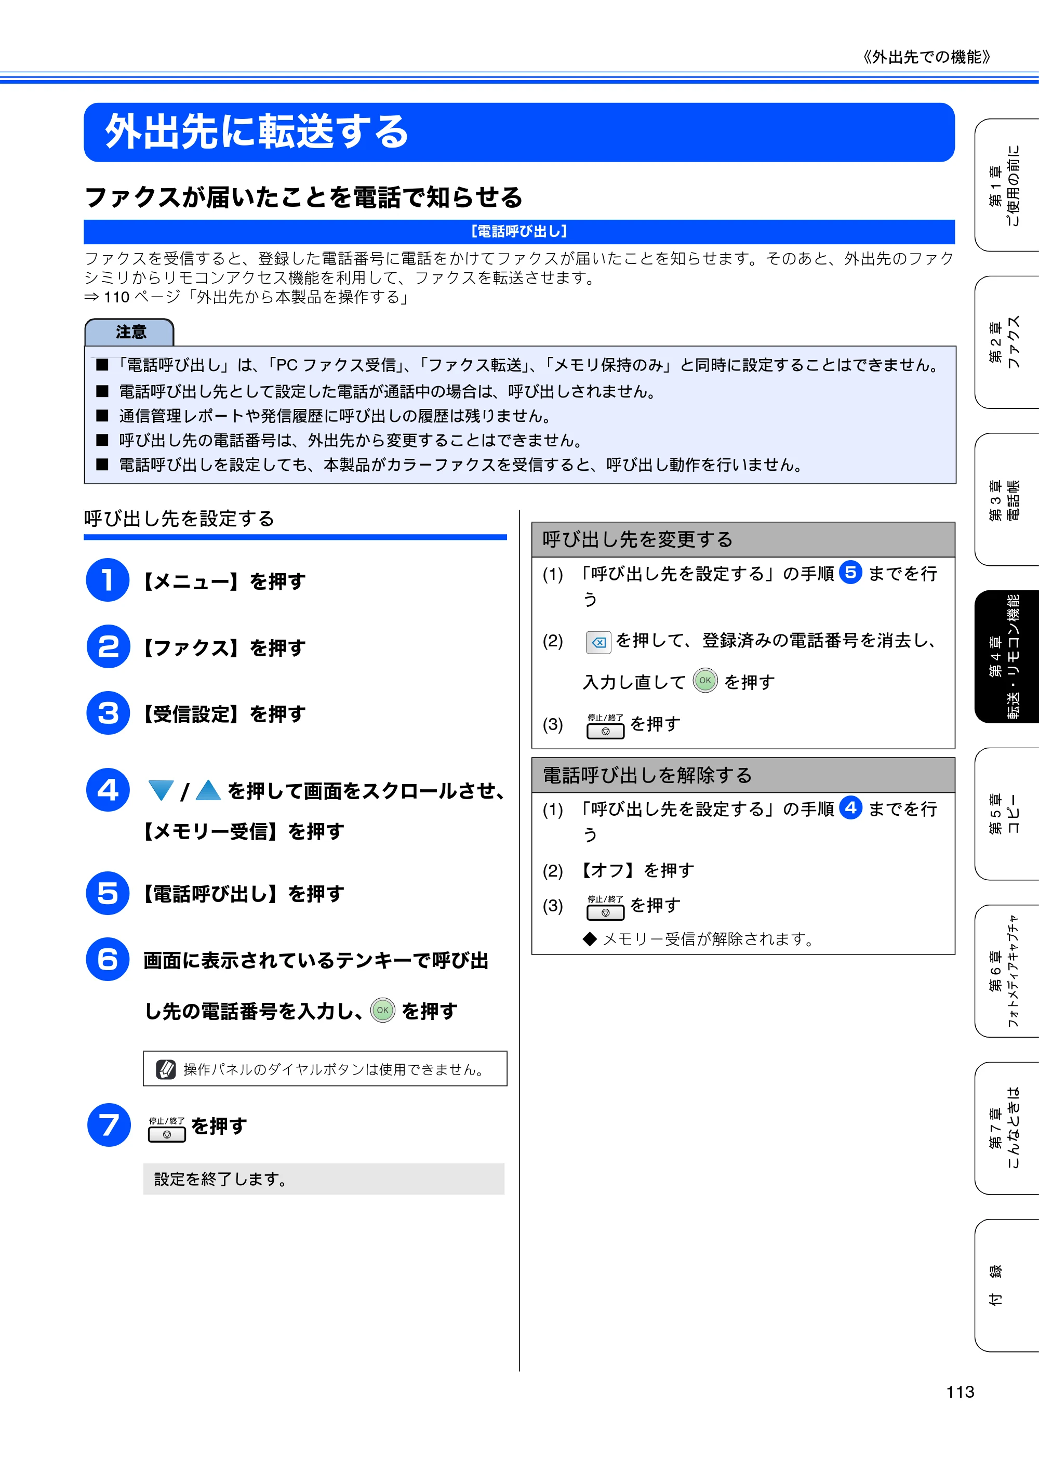1039x1471 pixels.
Task: Click the step 6 blue circle icon
Action: (x=108, y=959)
